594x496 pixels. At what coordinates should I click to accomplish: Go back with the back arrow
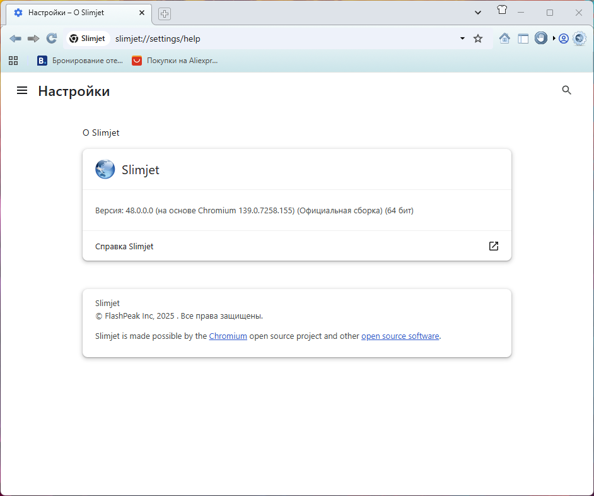pyautogui.click(x=15, y=38)
